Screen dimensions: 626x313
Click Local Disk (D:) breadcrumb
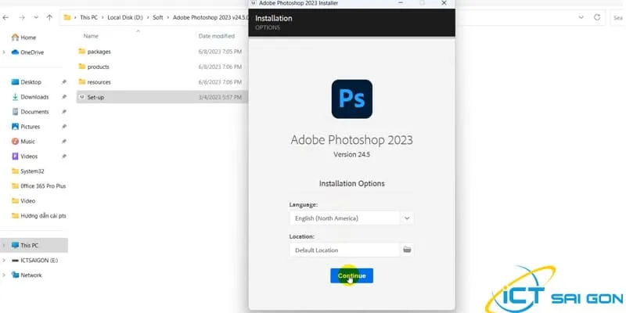tap(125, 17)
